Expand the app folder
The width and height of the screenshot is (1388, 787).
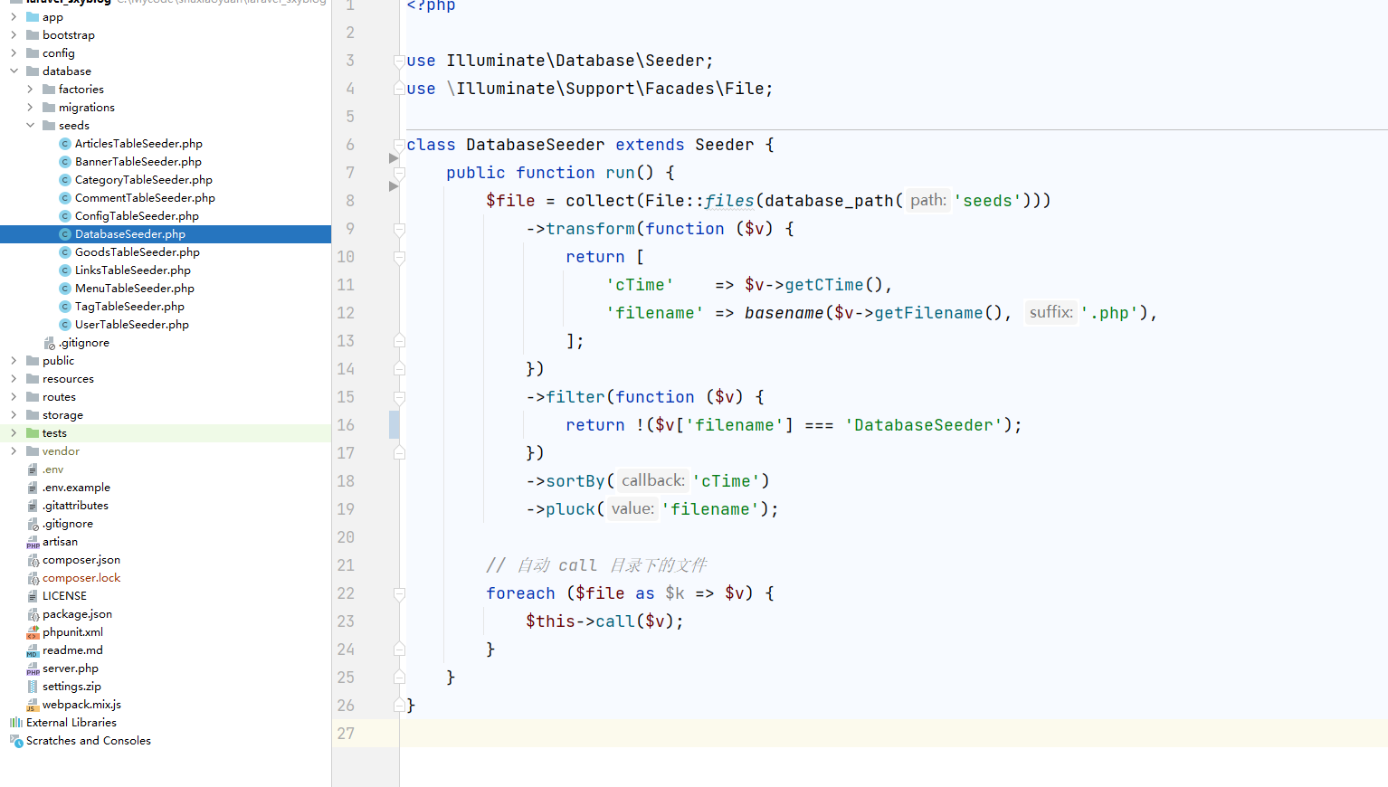[x=14, y=17]
